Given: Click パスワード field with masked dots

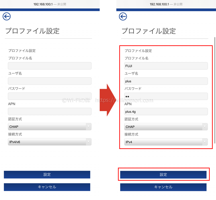Looking at the screenshot, I should coord(166,96).
